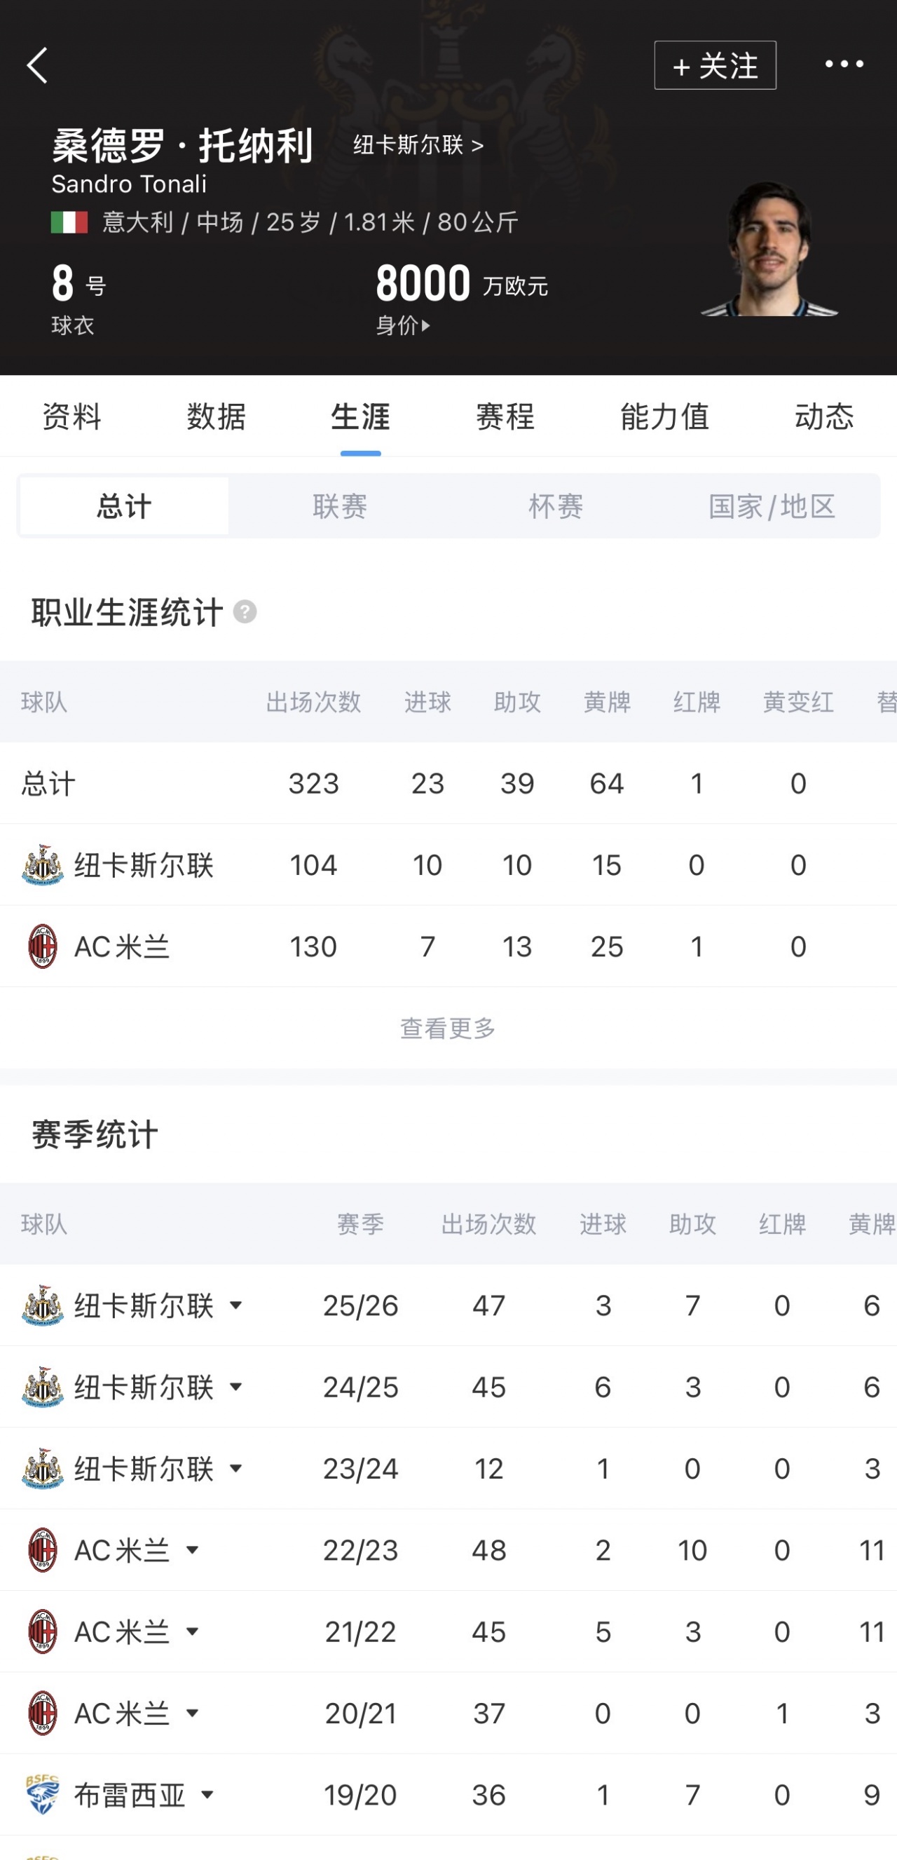
Task: Tap Sandro Tonali's portrait photo
Action: click(769, 249)
